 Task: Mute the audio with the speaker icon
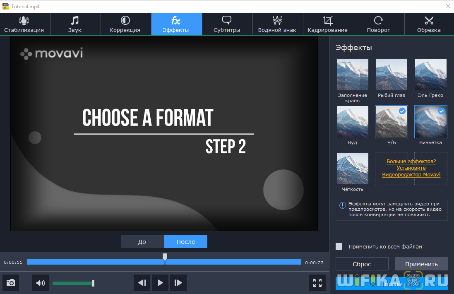pos(41,283)
